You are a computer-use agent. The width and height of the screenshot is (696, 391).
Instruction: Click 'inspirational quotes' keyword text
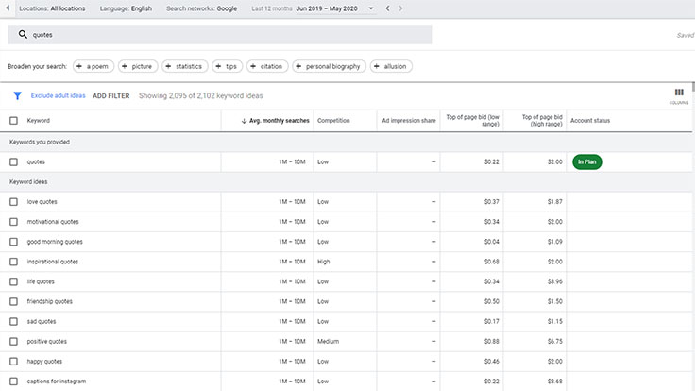click(x=52, y=262)
